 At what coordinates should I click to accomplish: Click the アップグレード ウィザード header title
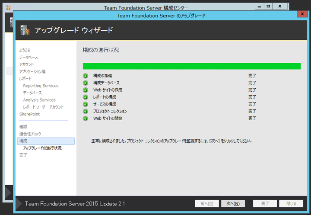point(73,30)
